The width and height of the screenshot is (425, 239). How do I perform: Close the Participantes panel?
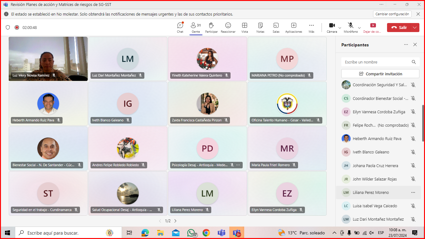pyautogui.click(x=415, y=45)
